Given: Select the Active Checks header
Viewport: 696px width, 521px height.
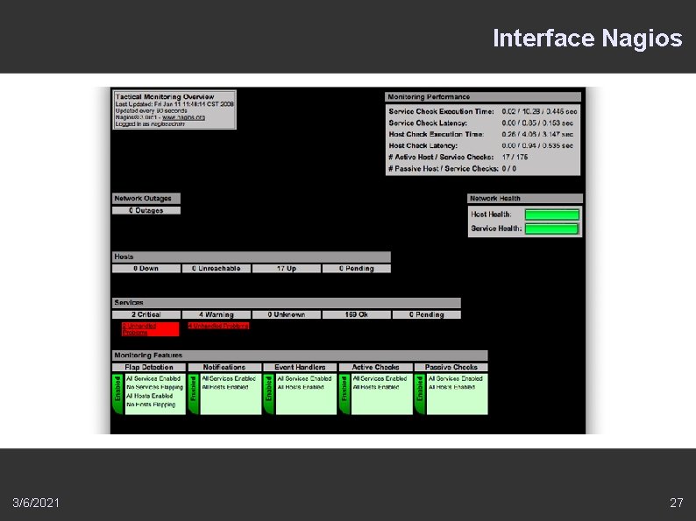Looking at the screenshot, I should click(x=375, y=367).
